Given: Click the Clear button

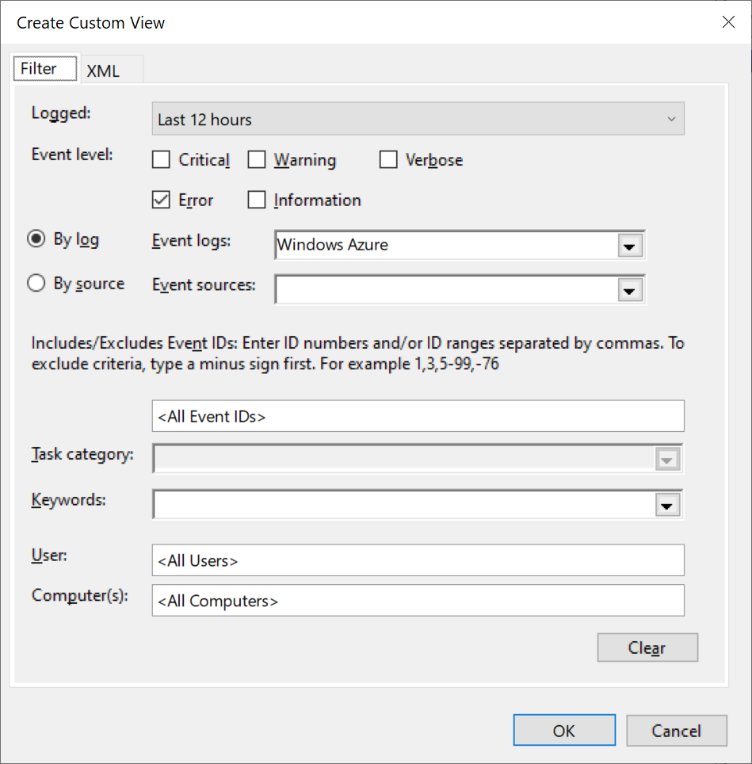Looking at the screenshot, I should 647,647.
